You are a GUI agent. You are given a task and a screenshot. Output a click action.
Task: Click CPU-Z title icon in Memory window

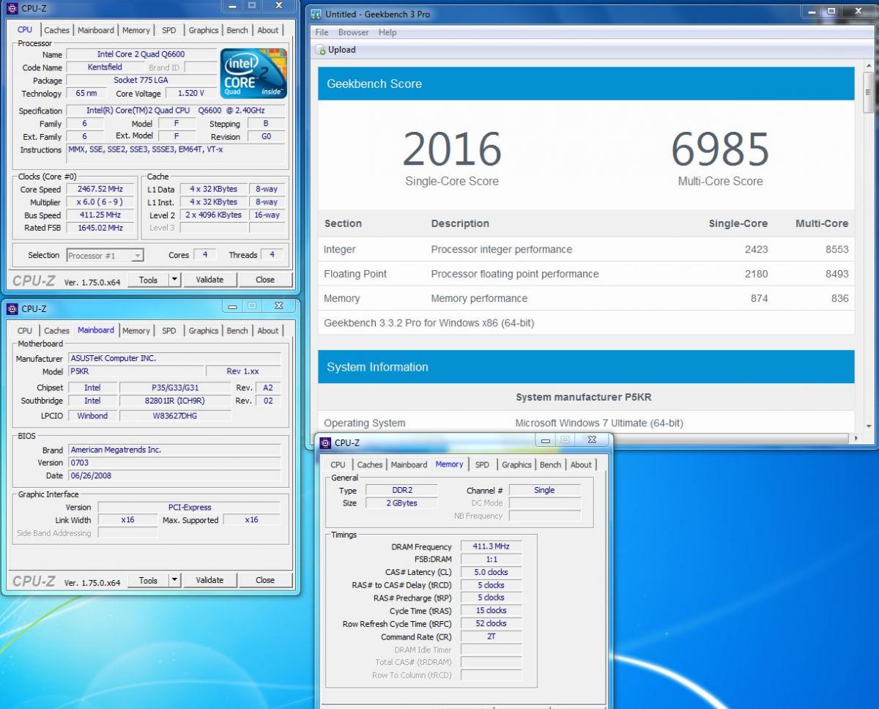324,442
